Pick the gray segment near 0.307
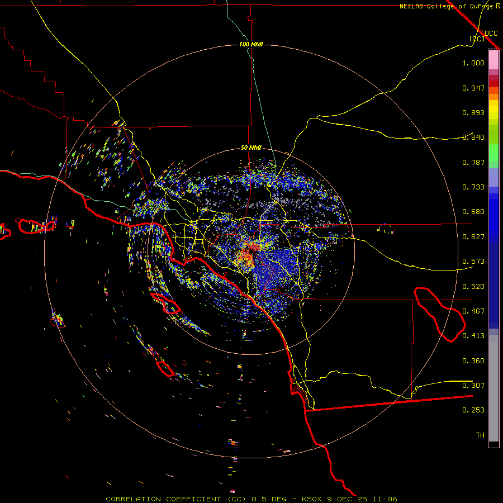Viewport: 503px width, 503px height. pyautogui.click(x=493, y=388)
